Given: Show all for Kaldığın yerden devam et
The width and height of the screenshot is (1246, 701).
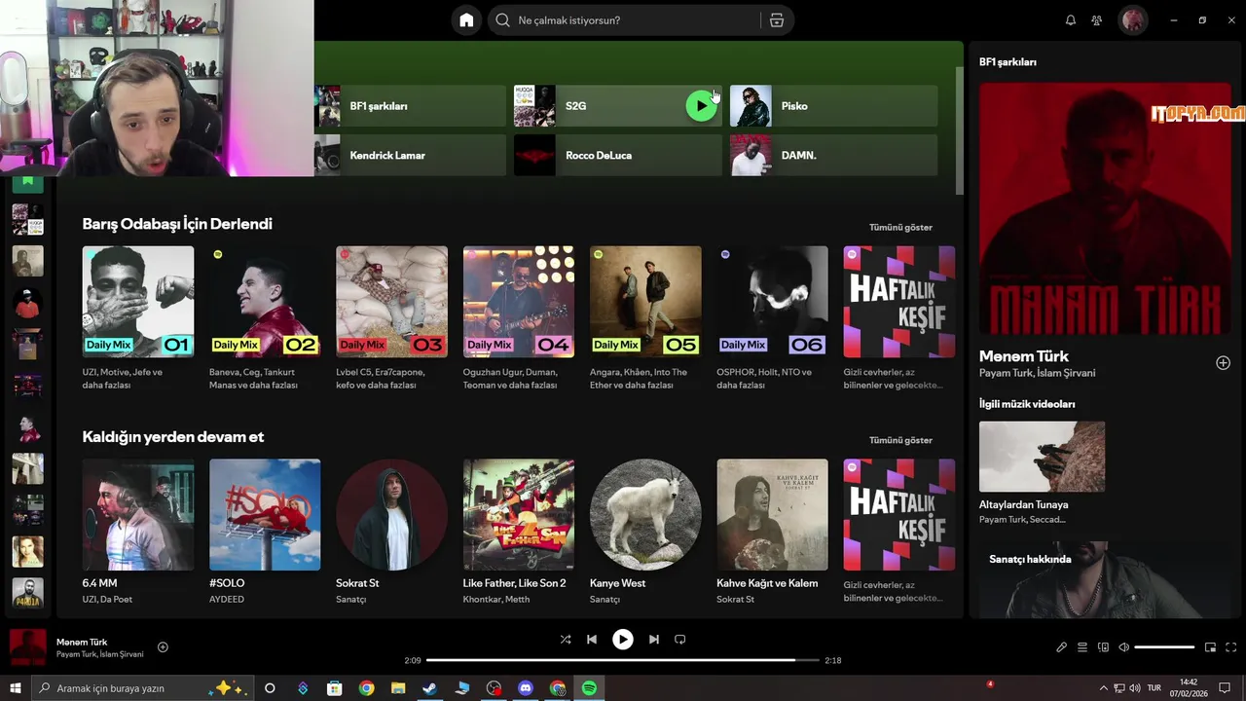Looking at the screenshot, I should [x=900, y=440].
